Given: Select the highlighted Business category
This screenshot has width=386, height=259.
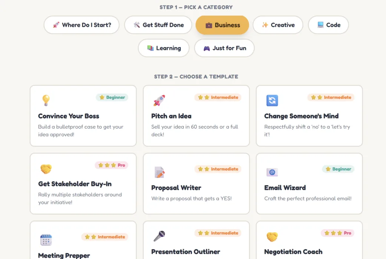Looking at the screenshot, I should [222, 25].
